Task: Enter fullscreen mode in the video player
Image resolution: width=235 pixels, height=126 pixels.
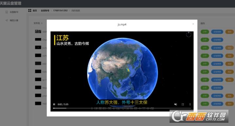Action: 183,104
